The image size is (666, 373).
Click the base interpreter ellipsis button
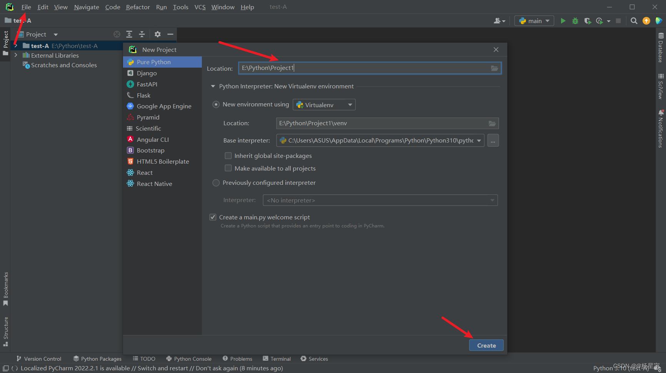tap(493, 141)
